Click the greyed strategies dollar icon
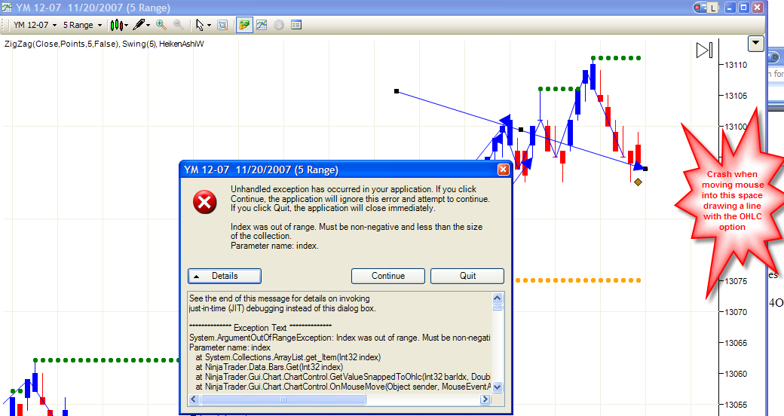 [x=279, y=25]
